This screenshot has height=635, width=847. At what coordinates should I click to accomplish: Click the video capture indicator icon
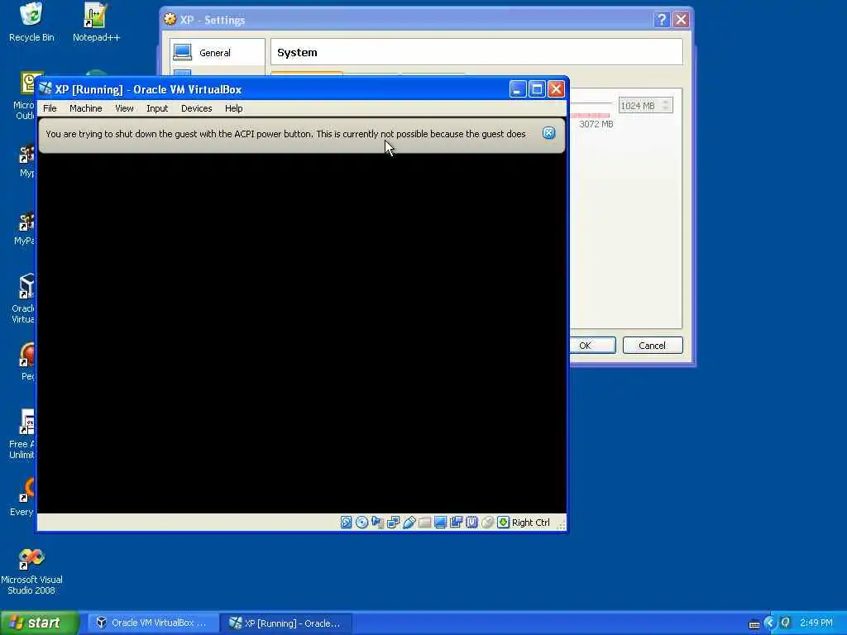point(456,523)
